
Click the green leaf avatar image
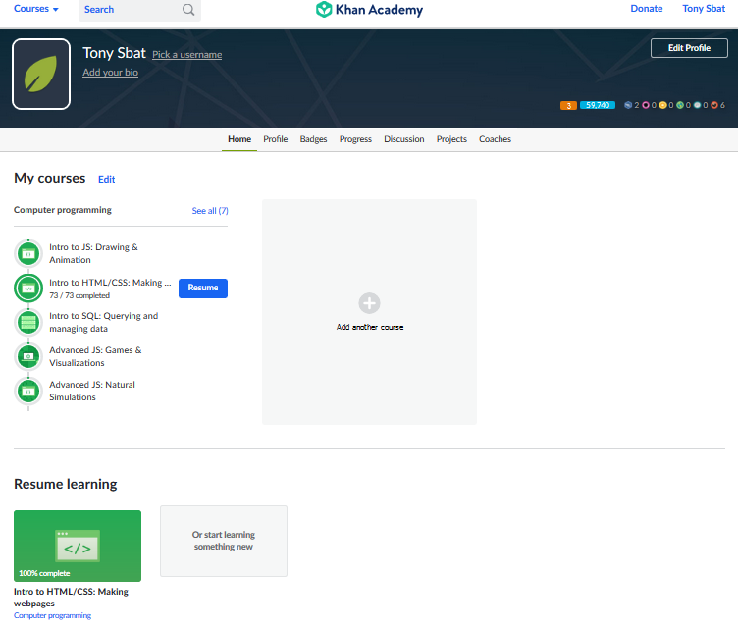(x=41, y=74)
